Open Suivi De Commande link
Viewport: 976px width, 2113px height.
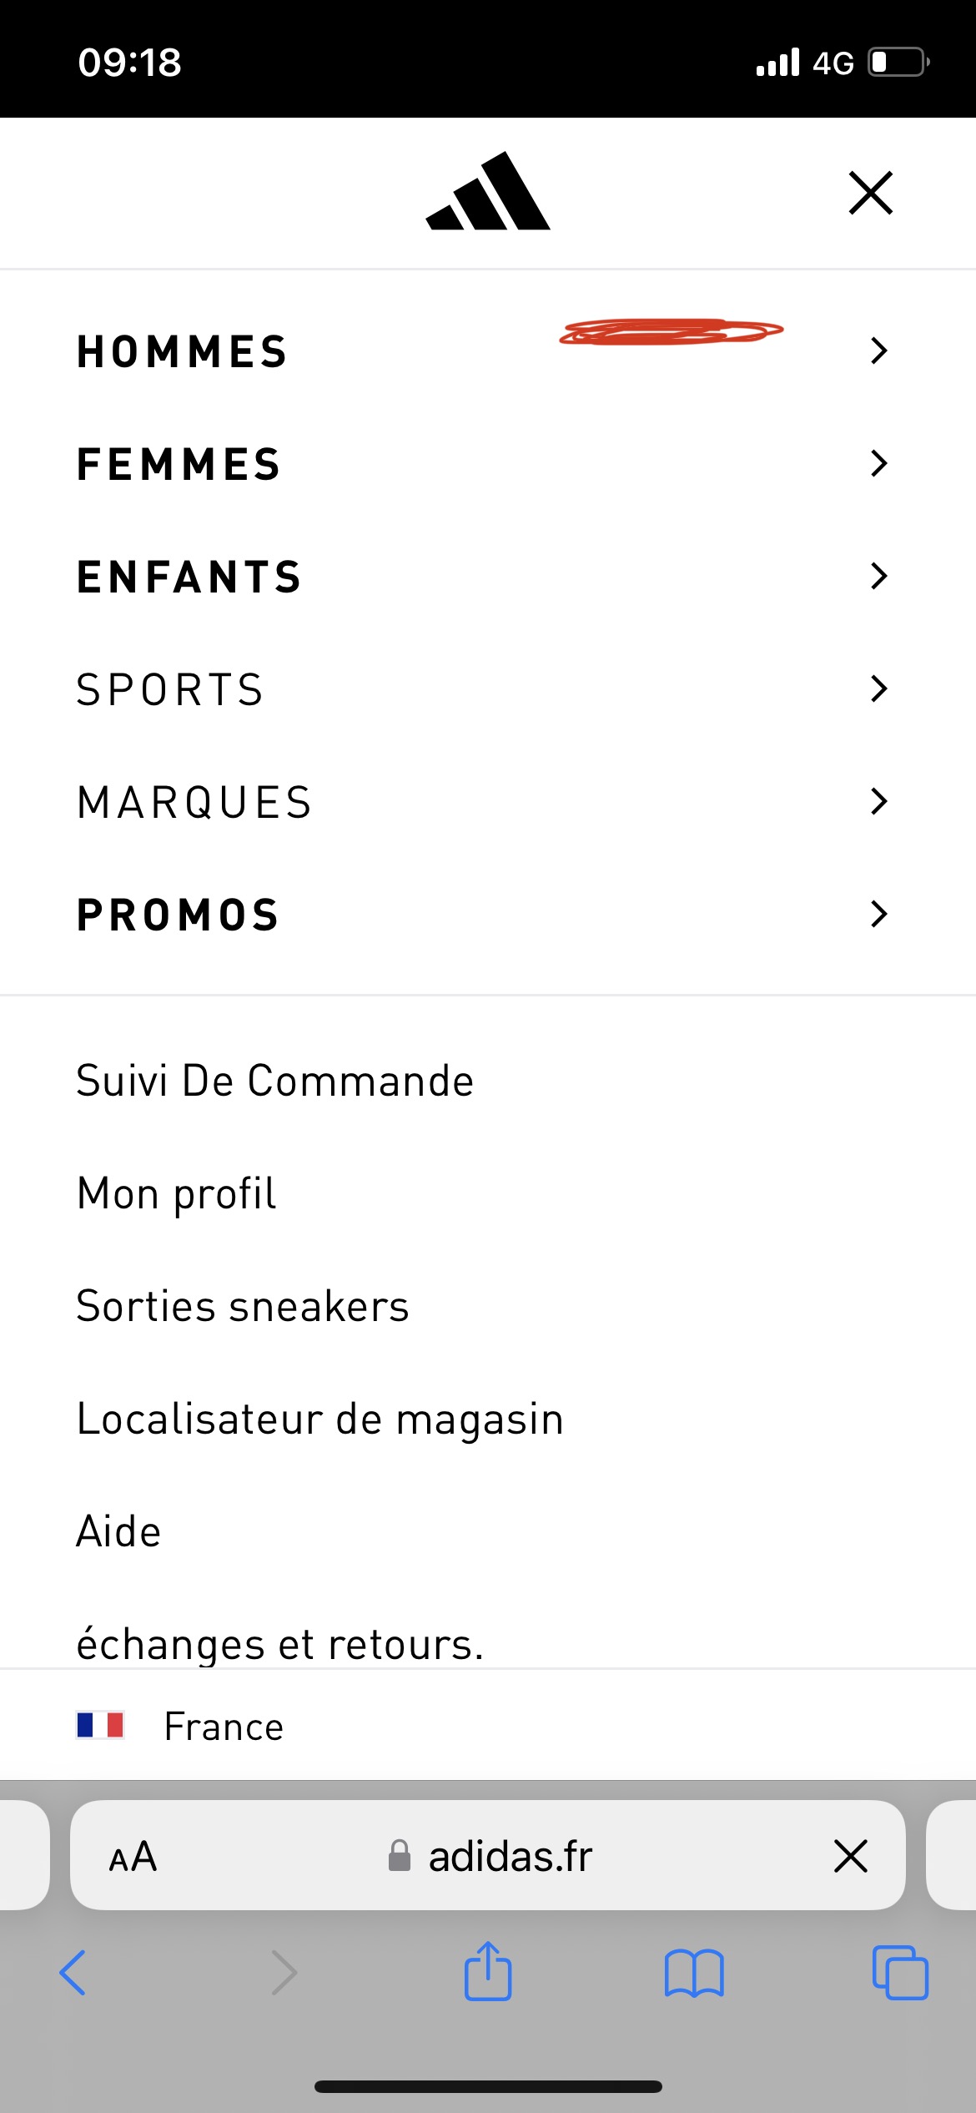pyautogui.click(x=275, y=1081)
